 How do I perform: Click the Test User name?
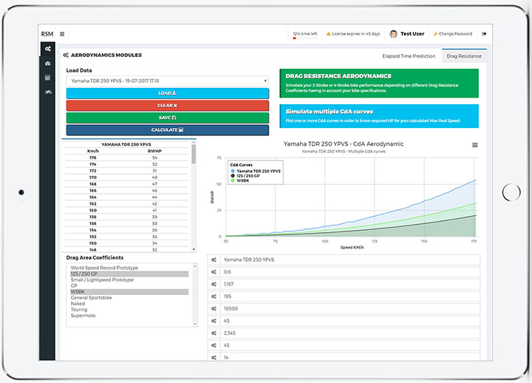(412, 33)
